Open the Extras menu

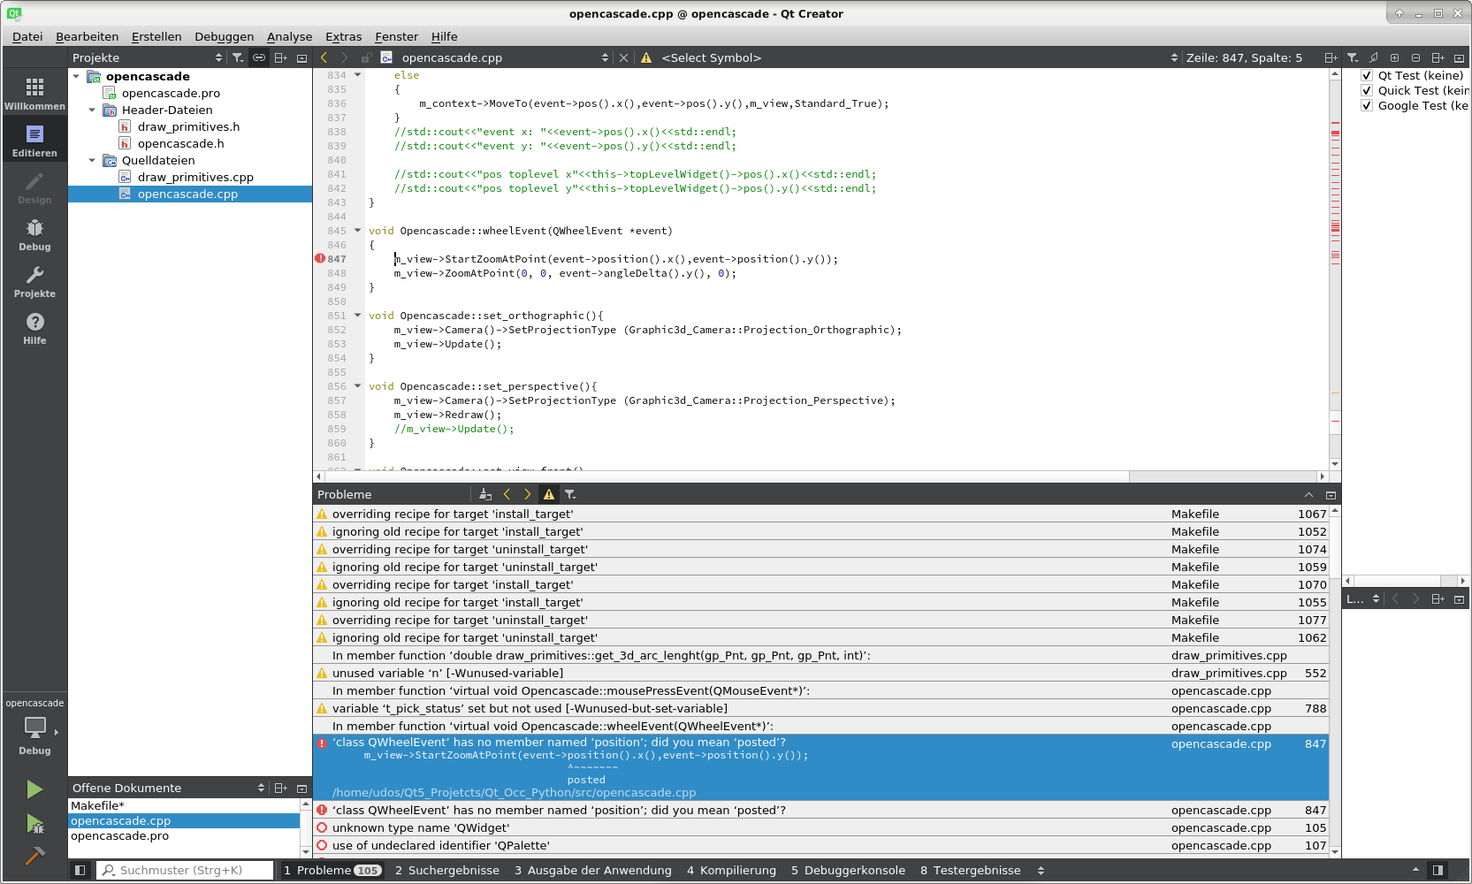(x=343, y=36)
